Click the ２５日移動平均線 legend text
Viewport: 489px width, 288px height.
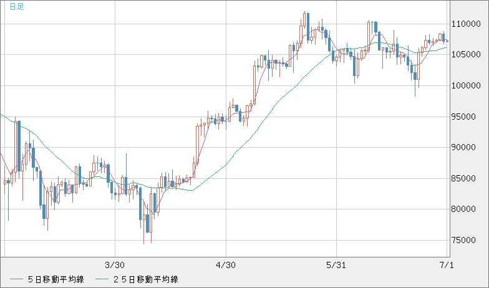(x=145, y=279)
